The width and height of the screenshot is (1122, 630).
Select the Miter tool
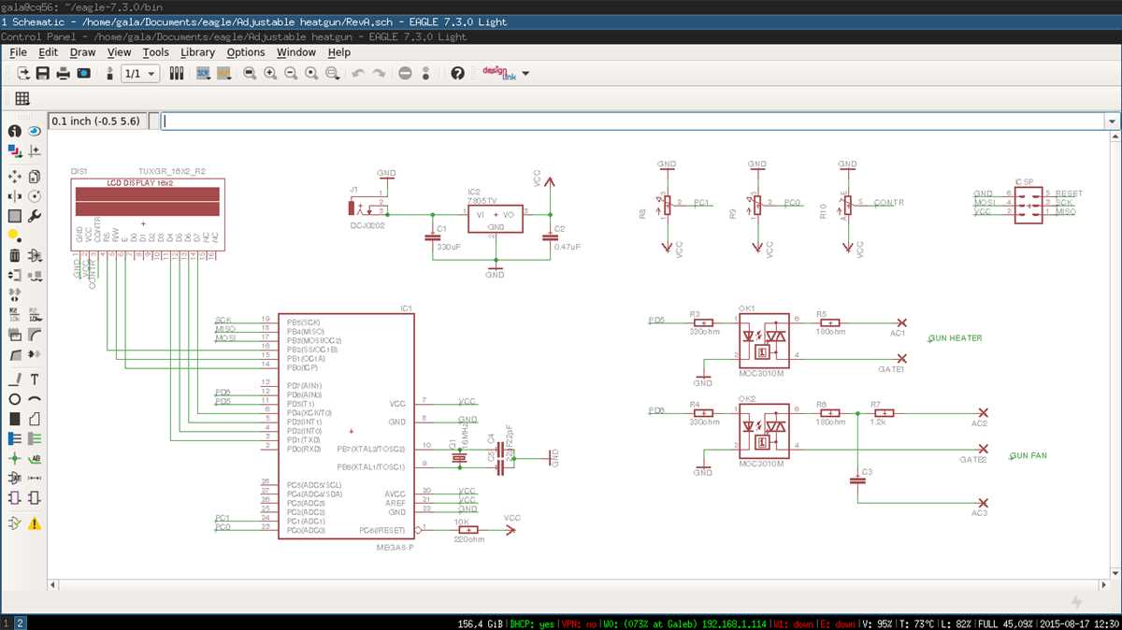35,334
